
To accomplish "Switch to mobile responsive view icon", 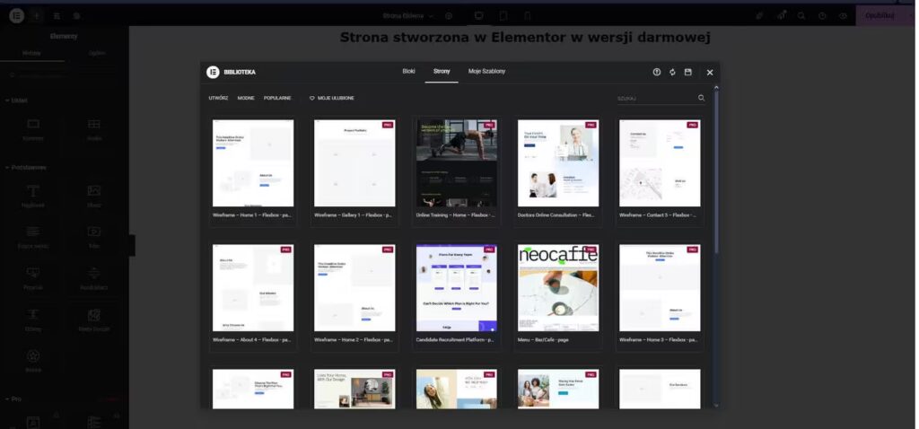I will tap(527, 16).
